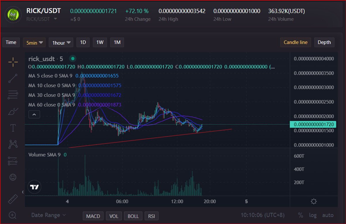Select the brush drawing tool
This screenshot has width=346, height=224.
(x=13, y=111)
